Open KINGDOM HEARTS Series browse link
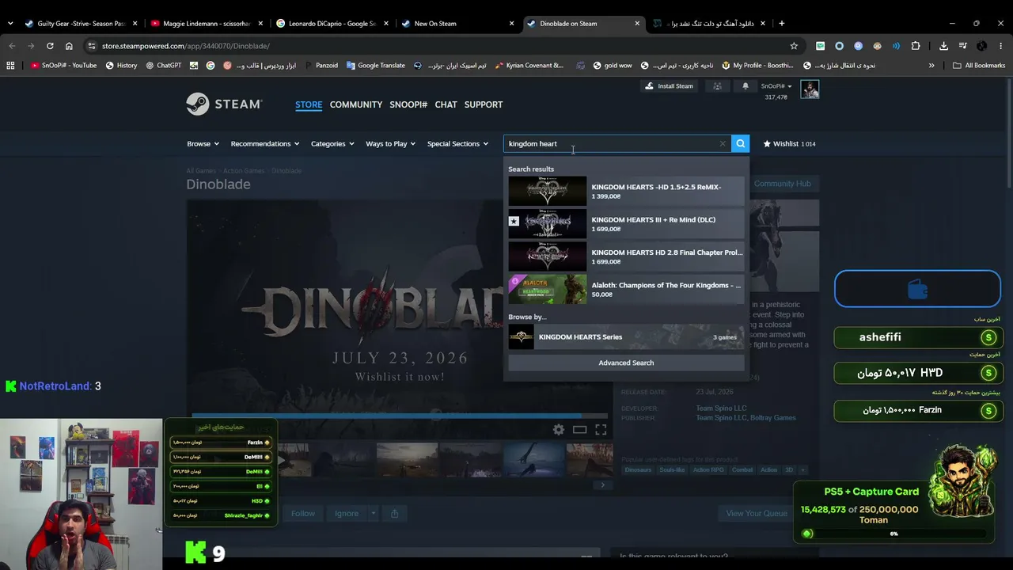The image size is (1013, 570). [626, 337]
